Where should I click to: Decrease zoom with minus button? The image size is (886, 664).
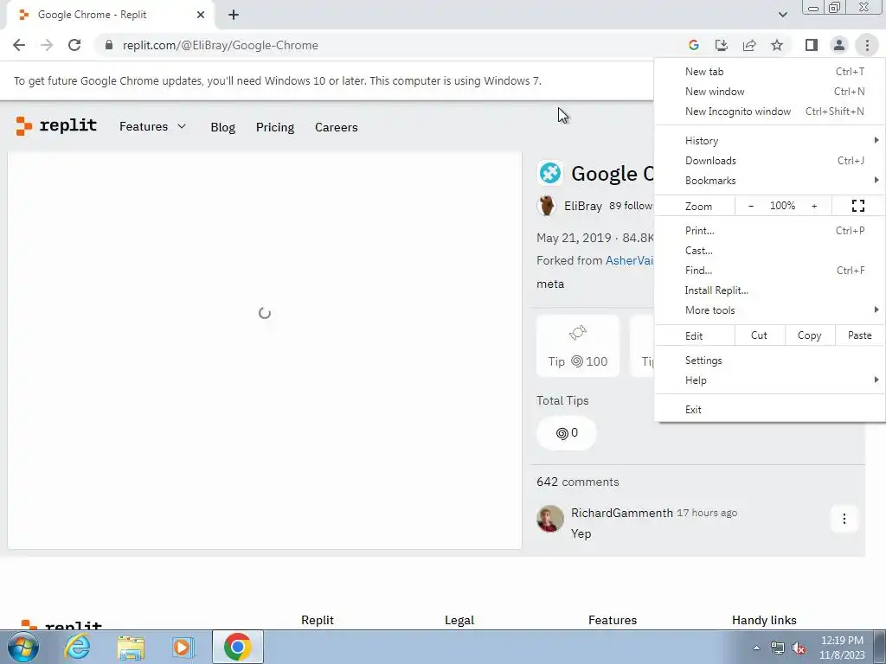pos(750,206)
